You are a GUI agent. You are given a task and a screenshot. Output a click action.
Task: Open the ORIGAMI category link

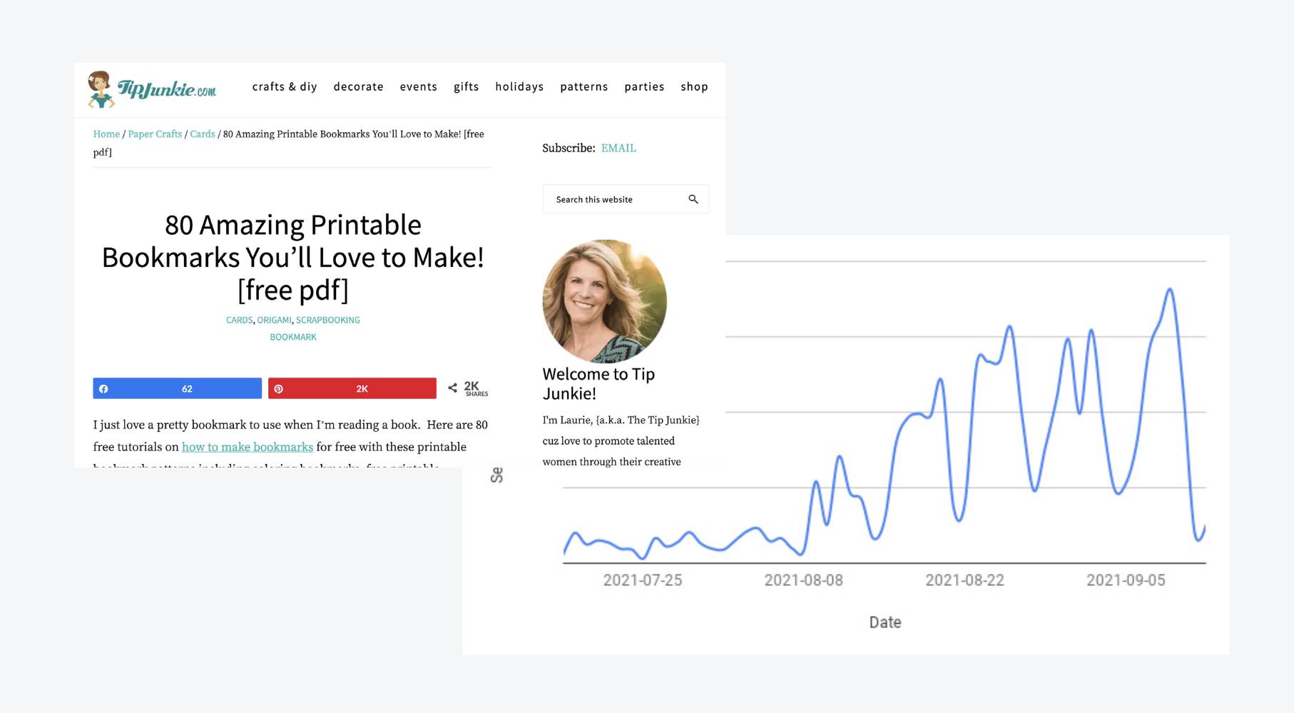[x=274, y=320]
